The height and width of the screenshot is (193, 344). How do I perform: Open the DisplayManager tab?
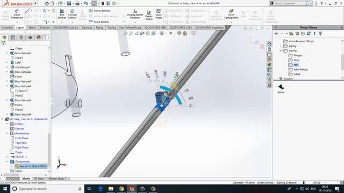39,38
